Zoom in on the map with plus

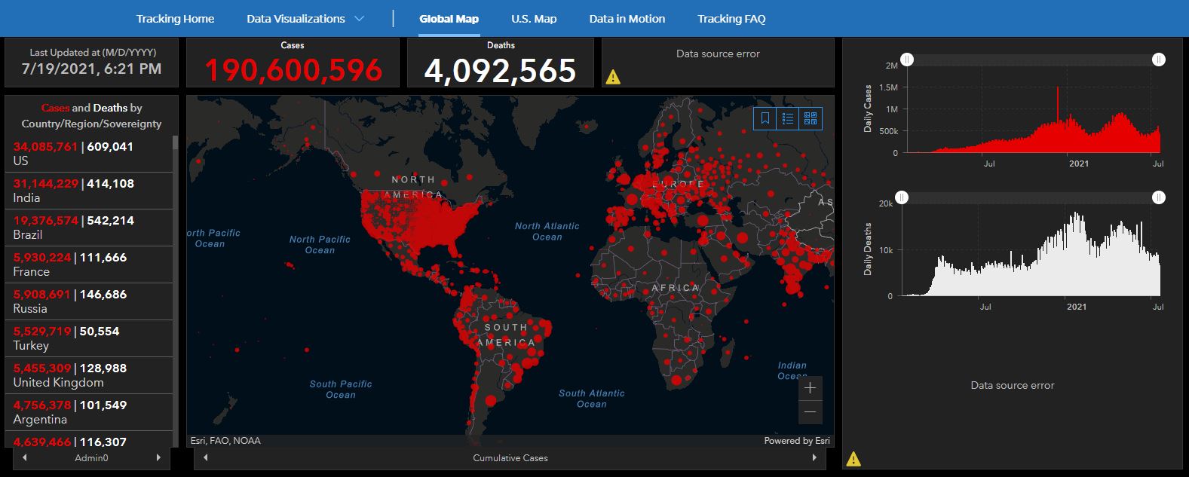tap(811, 388)
